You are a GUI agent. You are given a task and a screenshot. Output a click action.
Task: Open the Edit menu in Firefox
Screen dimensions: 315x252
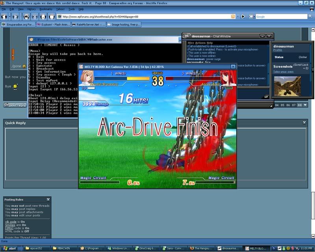(x=12, y=9)
